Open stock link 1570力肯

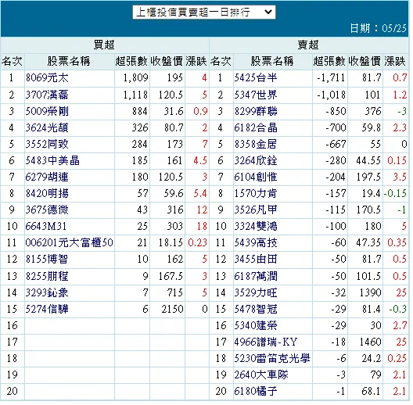coord(256,194)
